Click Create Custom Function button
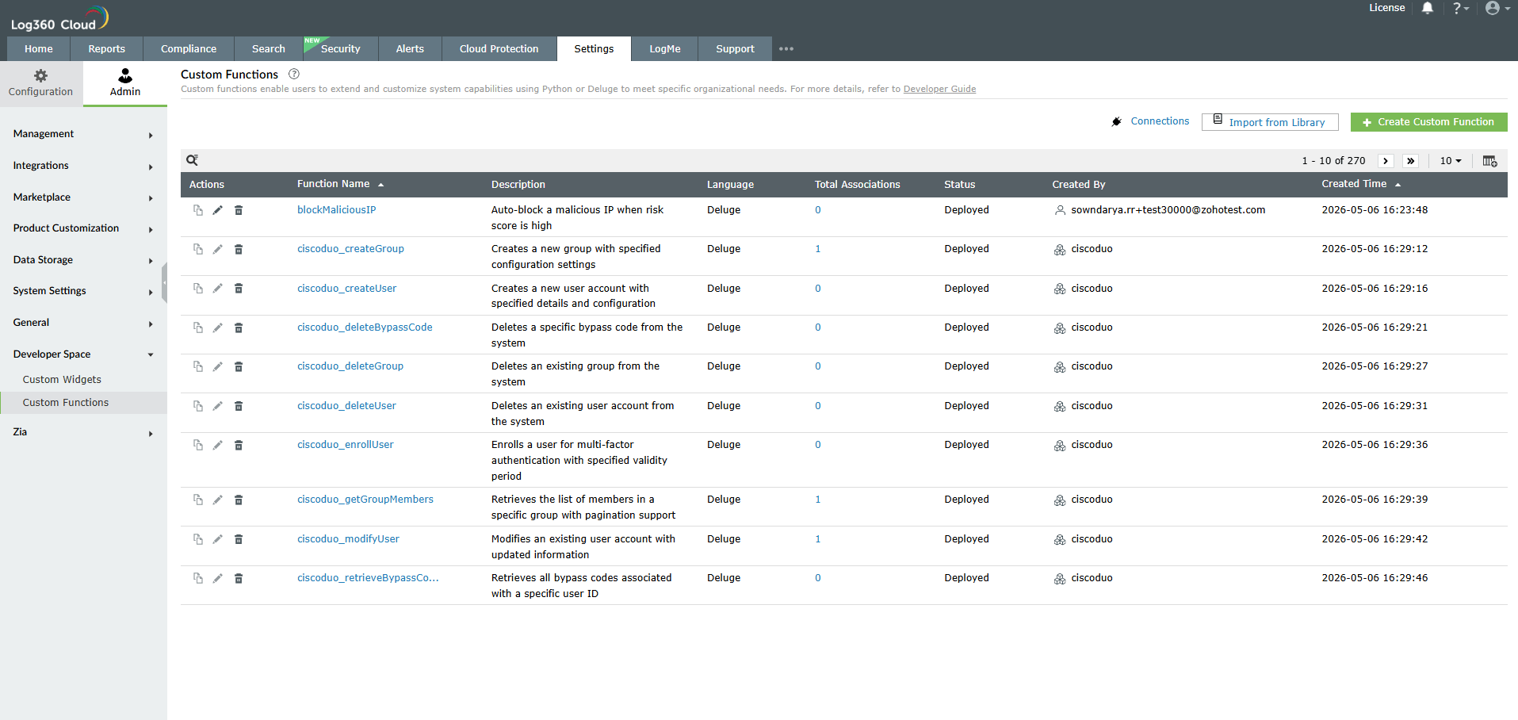1518x720 pixels. (1428, 122)
